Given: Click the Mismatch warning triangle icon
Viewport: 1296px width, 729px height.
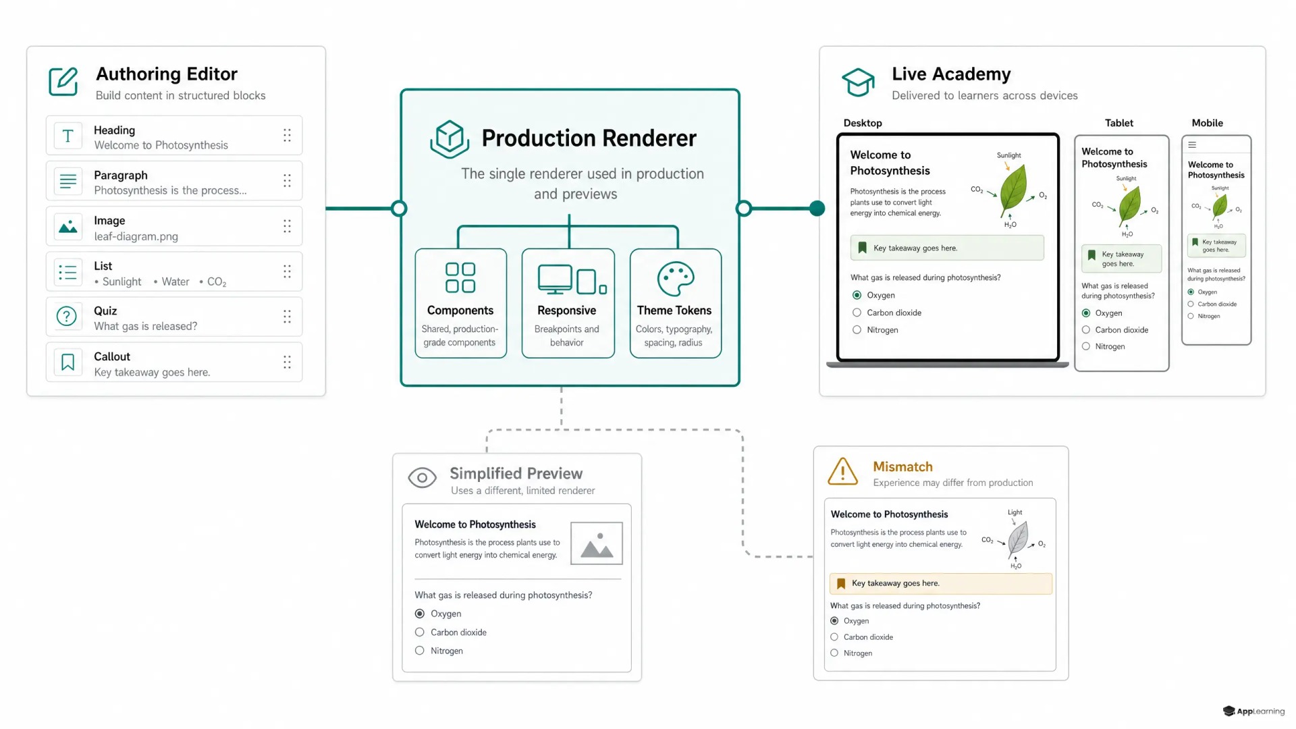Looking at the screenshot, I should pyautogui.click(x=842, y=471).
